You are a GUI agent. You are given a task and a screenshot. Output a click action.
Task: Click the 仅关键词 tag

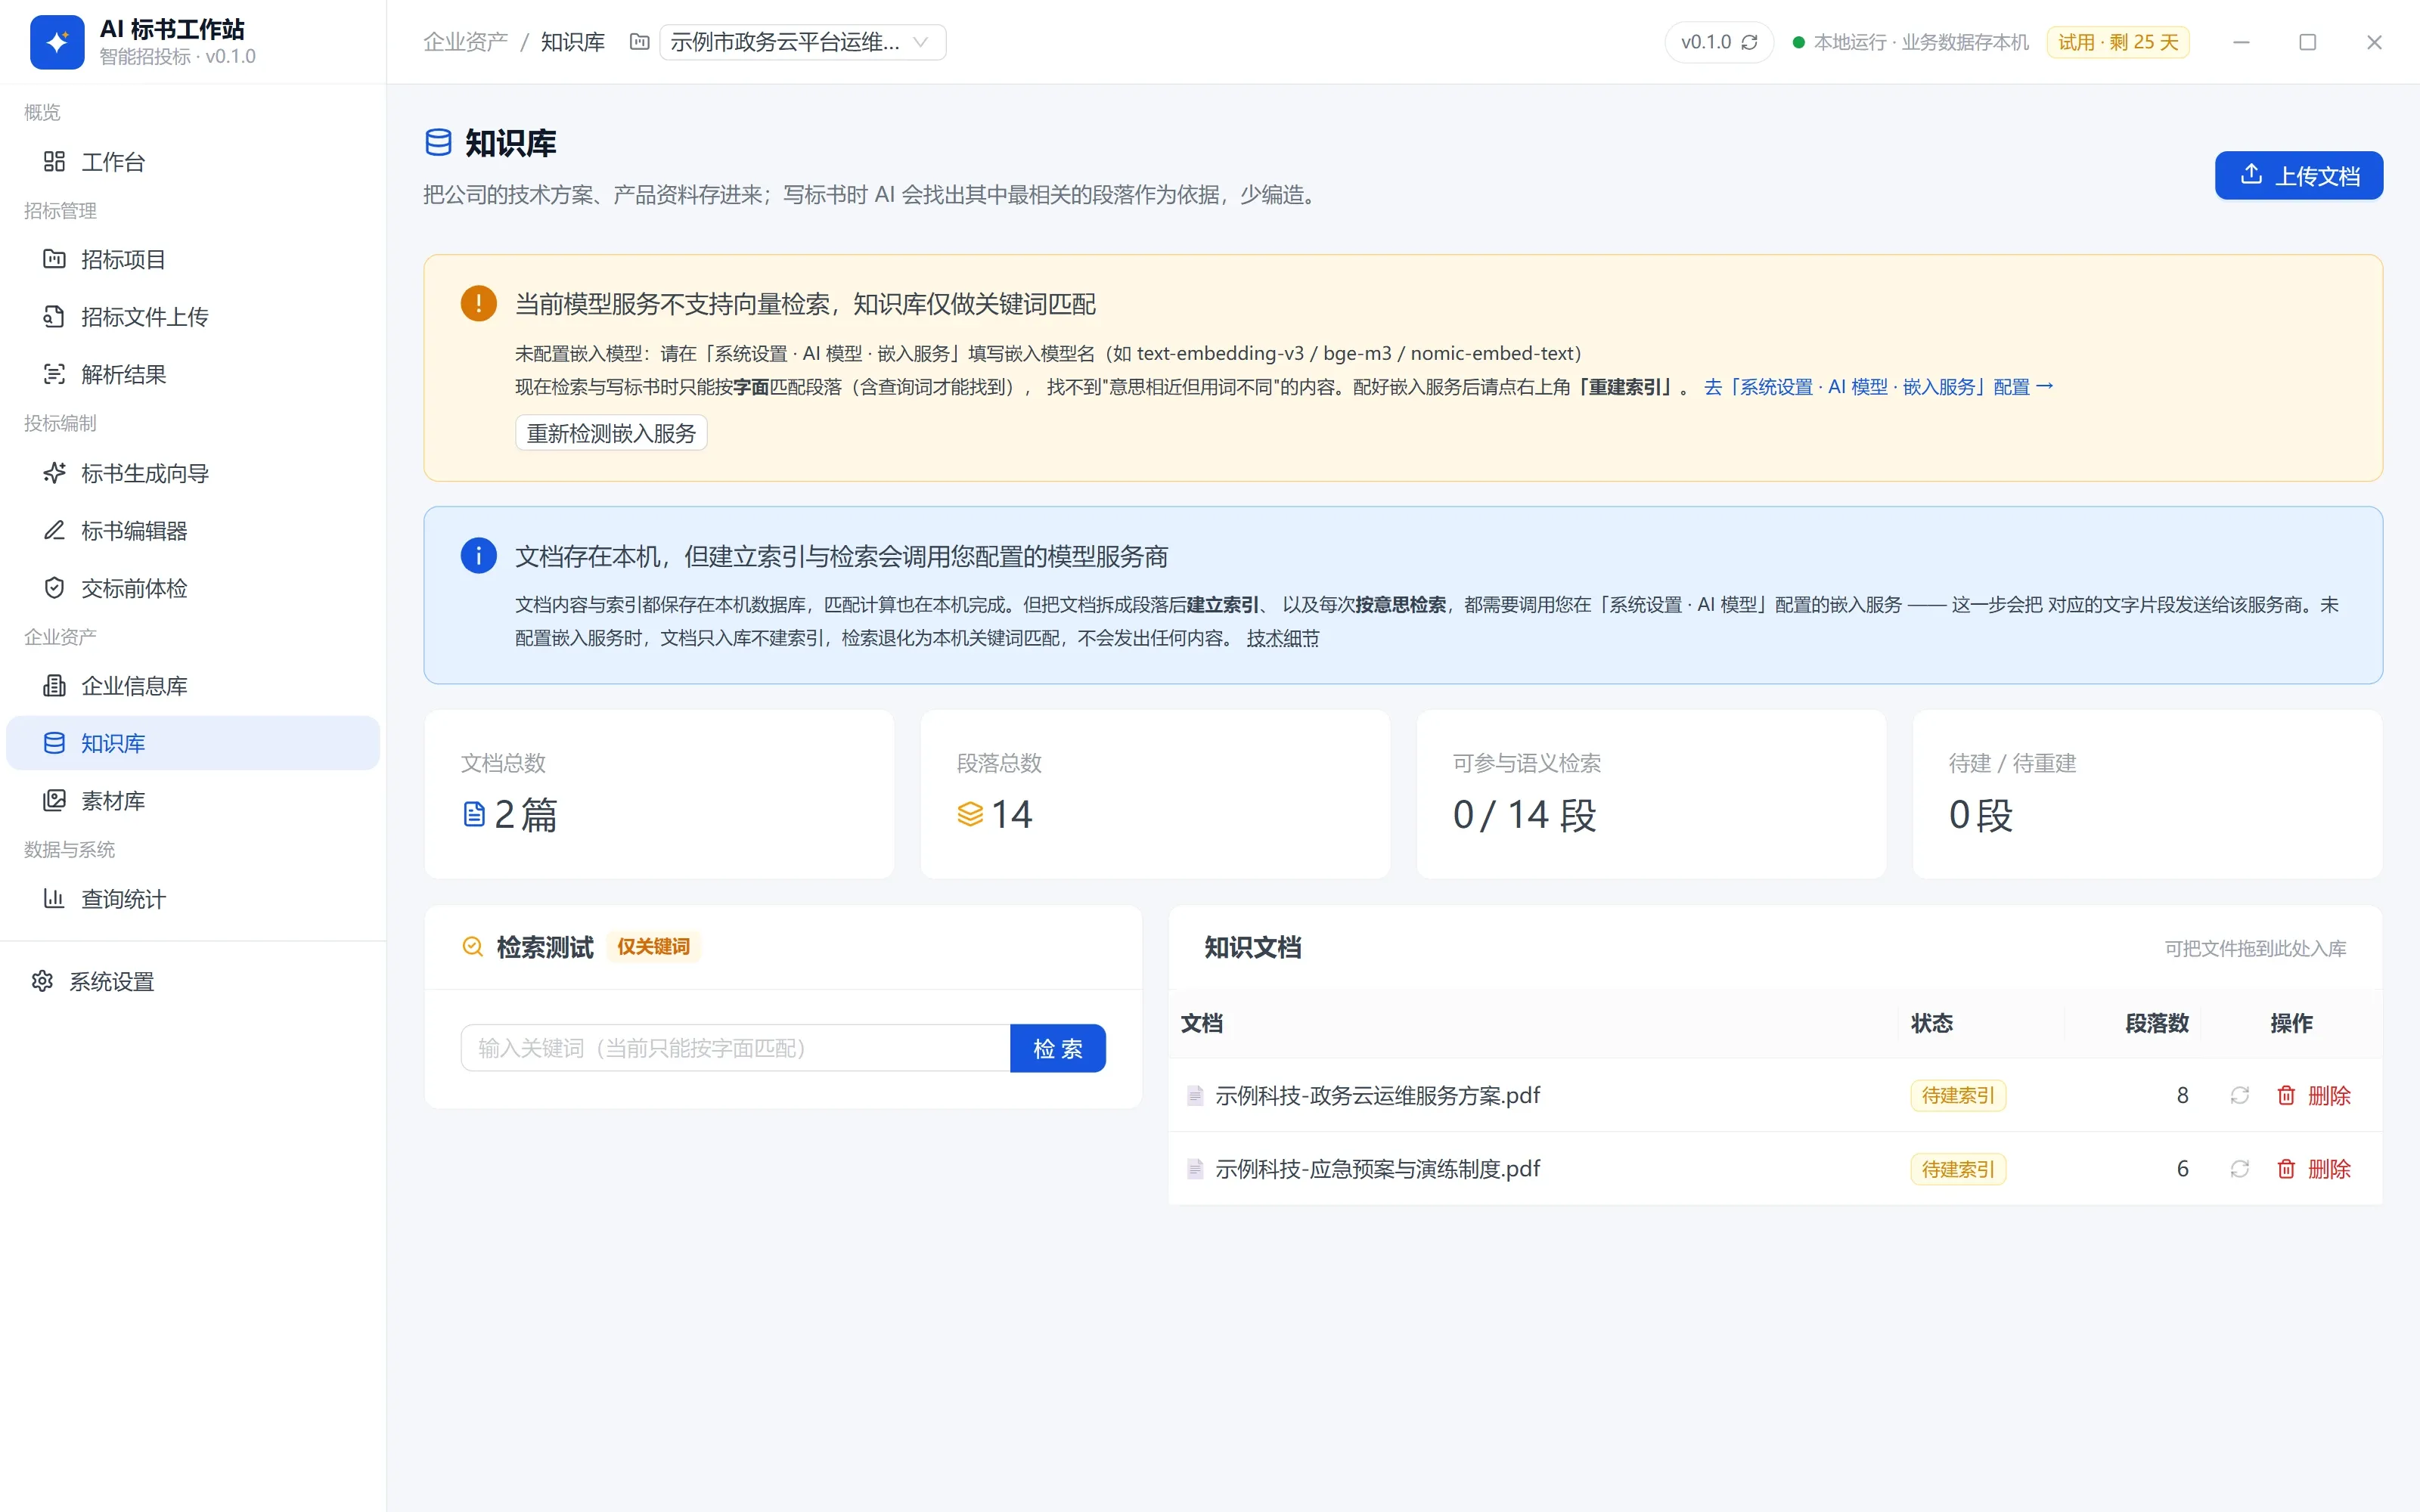653,946
